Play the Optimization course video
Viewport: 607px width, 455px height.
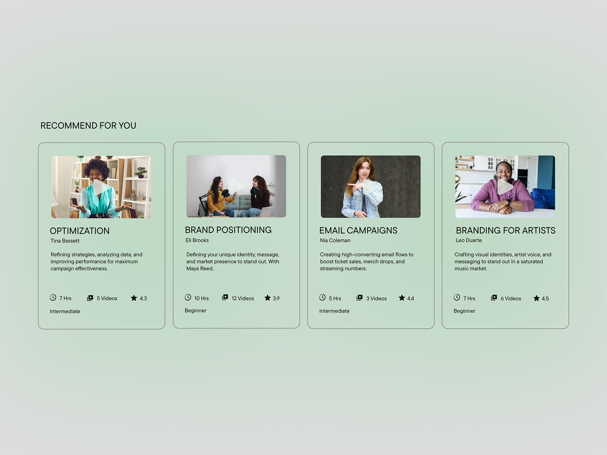(101, 187)
